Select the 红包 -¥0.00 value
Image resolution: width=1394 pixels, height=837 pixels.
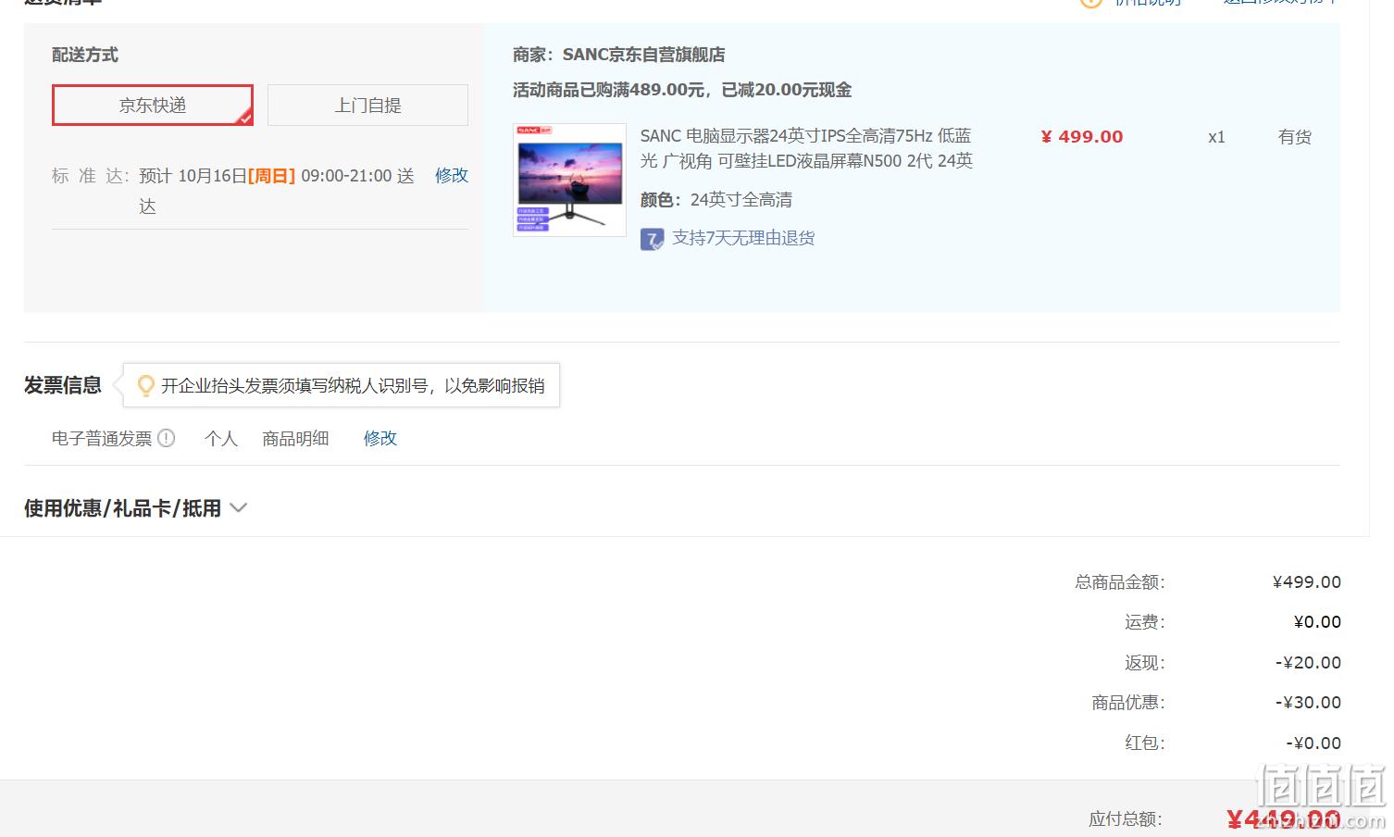coord(1313,743)
